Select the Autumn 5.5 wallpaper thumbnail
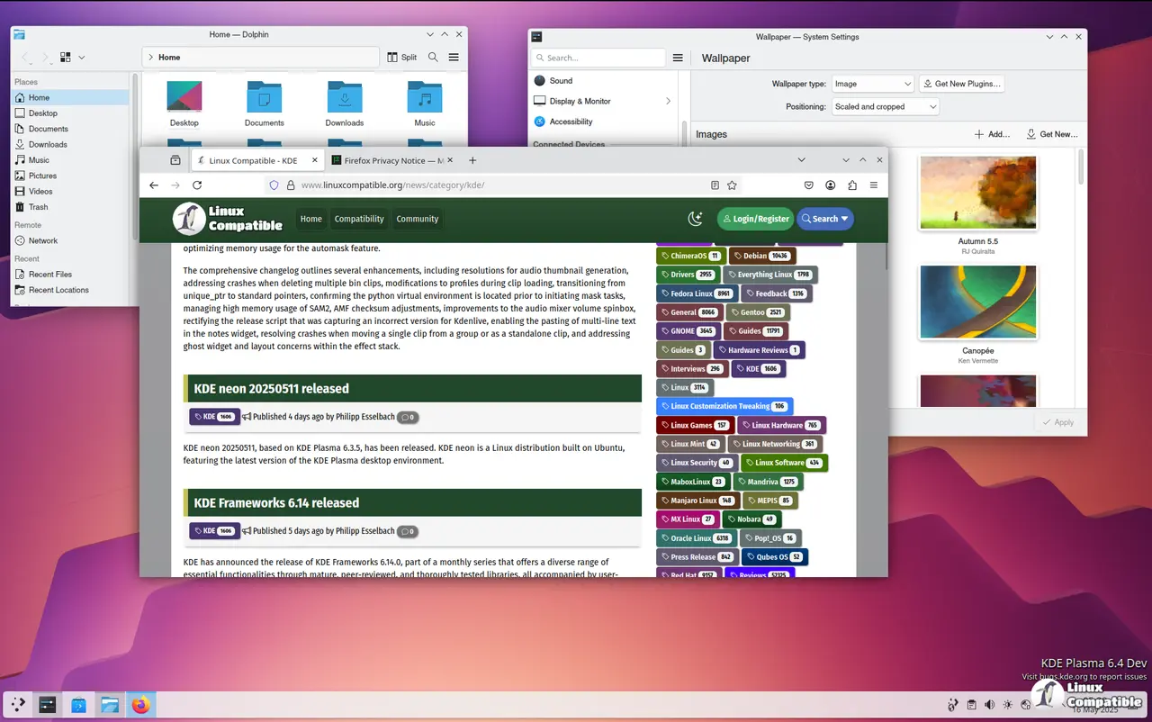Image resolution: width=1152 pixels, height=722 pixels. [978, 193]
